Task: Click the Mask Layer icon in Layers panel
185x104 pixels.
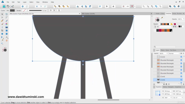Action: coord(164,84)
